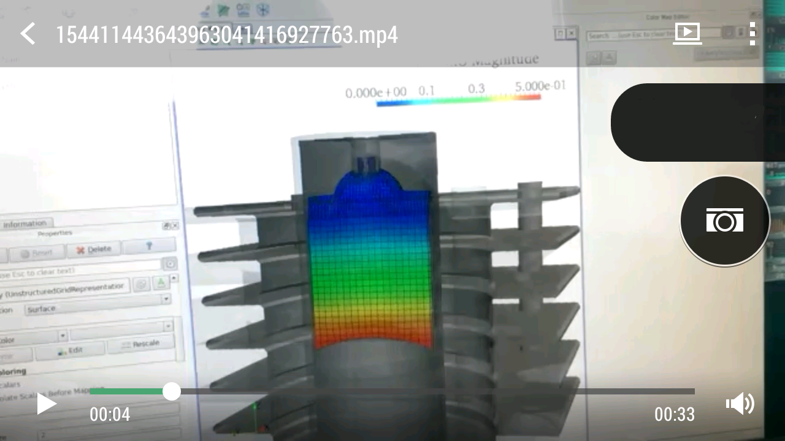Capture a frame with the camera button
Viewport: 785px width, 441px height.
[x=725, y=221]
